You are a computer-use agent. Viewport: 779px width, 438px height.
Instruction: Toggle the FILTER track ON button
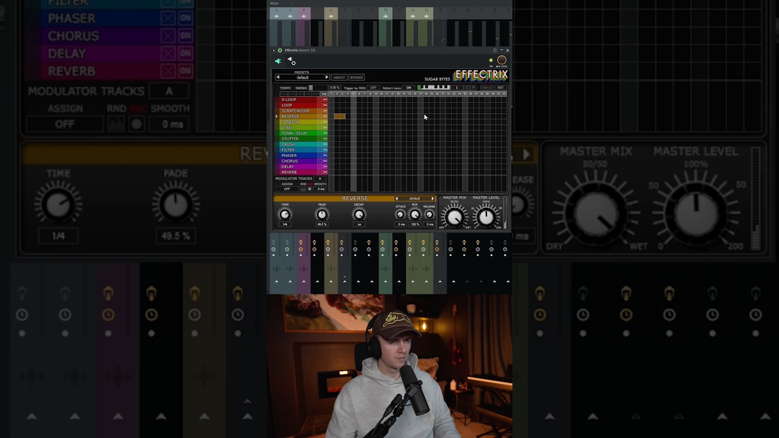(325, 150)
